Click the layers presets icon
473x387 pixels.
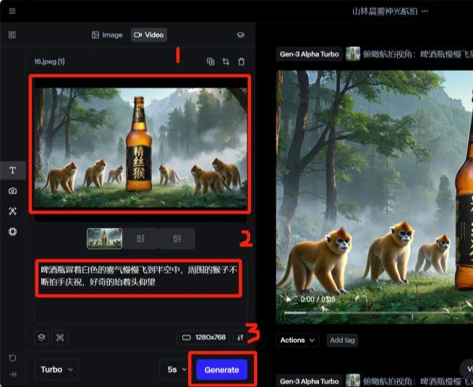click(42, 337)
